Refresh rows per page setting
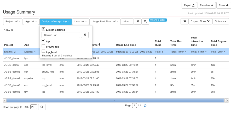Viewport: 231px width, 117px height. pos(42,107)
